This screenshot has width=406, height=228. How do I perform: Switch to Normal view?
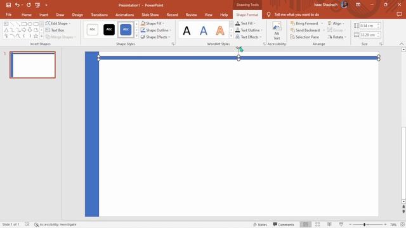tap(306, 224)
